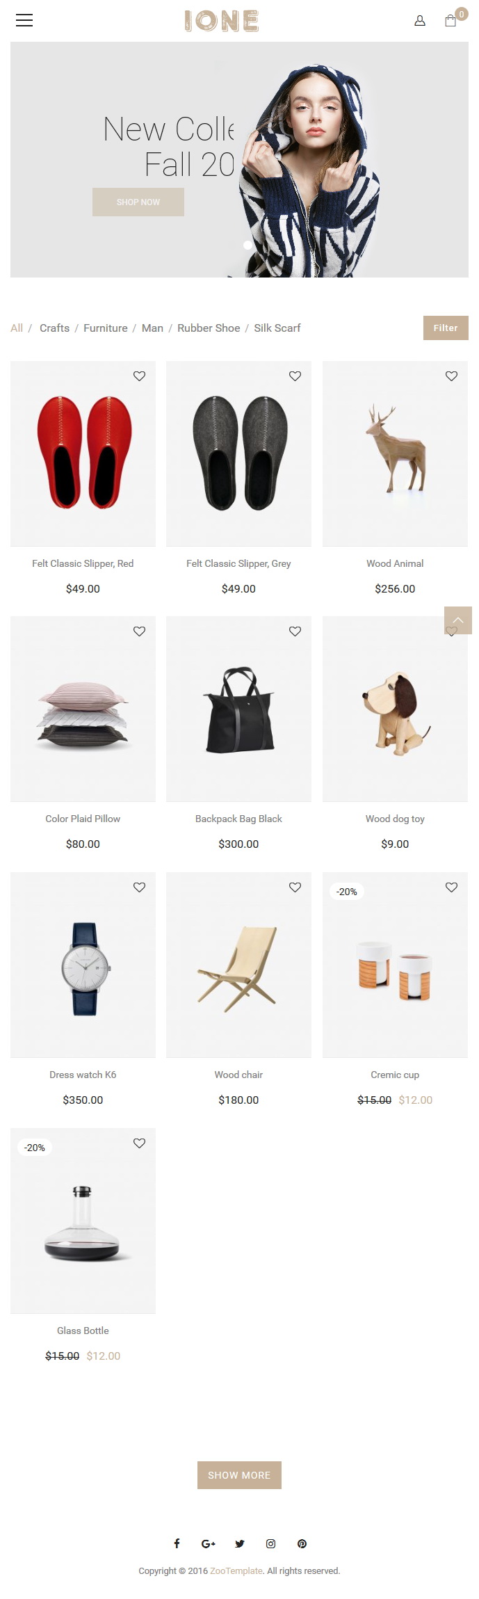Click the SHOP NOW banner button

coord(138,202)
